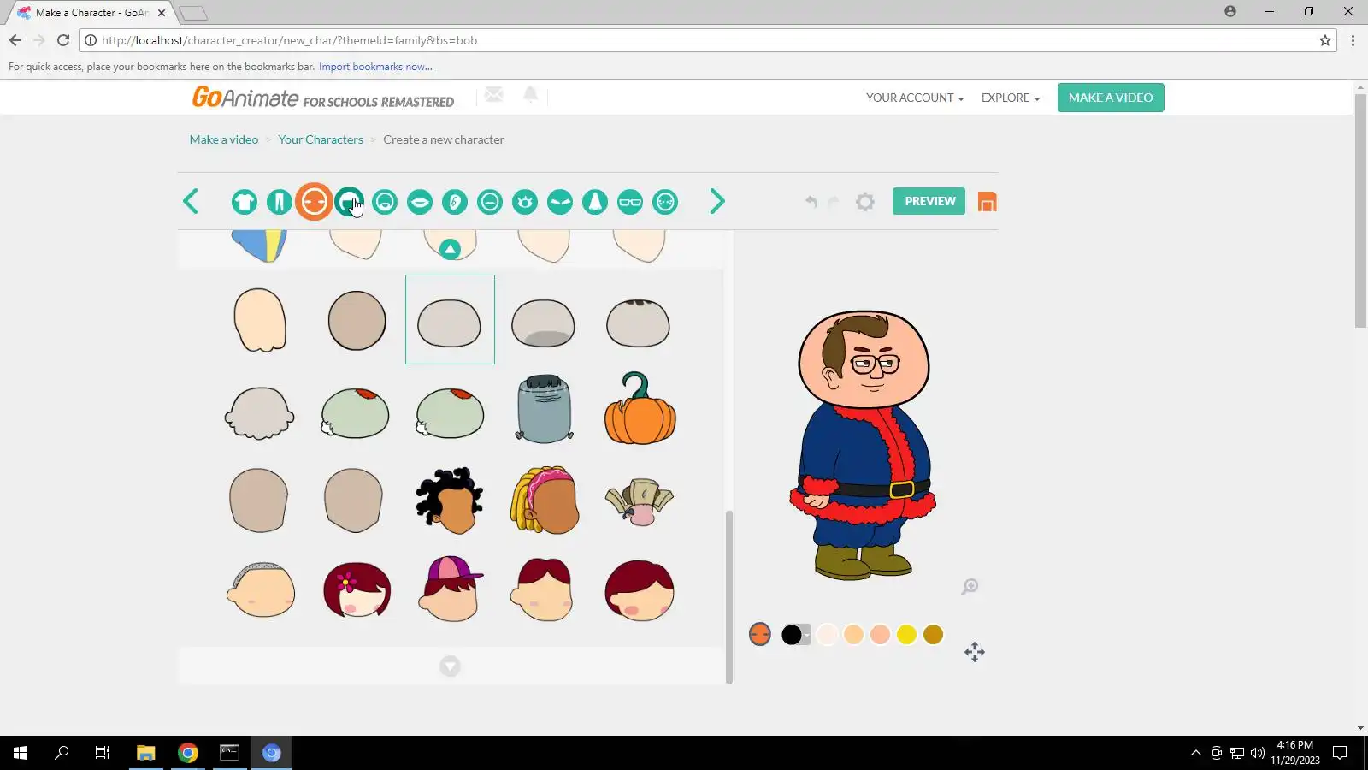Choose the round tan head thumbnail

point(357,320)
